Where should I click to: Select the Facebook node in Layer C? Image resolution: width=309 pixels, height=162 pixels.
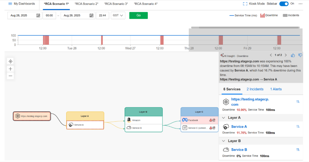point(200,120)
